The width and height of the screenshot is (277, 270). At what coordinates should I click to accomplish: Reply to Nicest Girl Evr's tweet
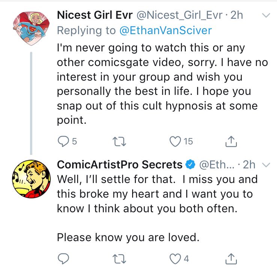[62, 141]
